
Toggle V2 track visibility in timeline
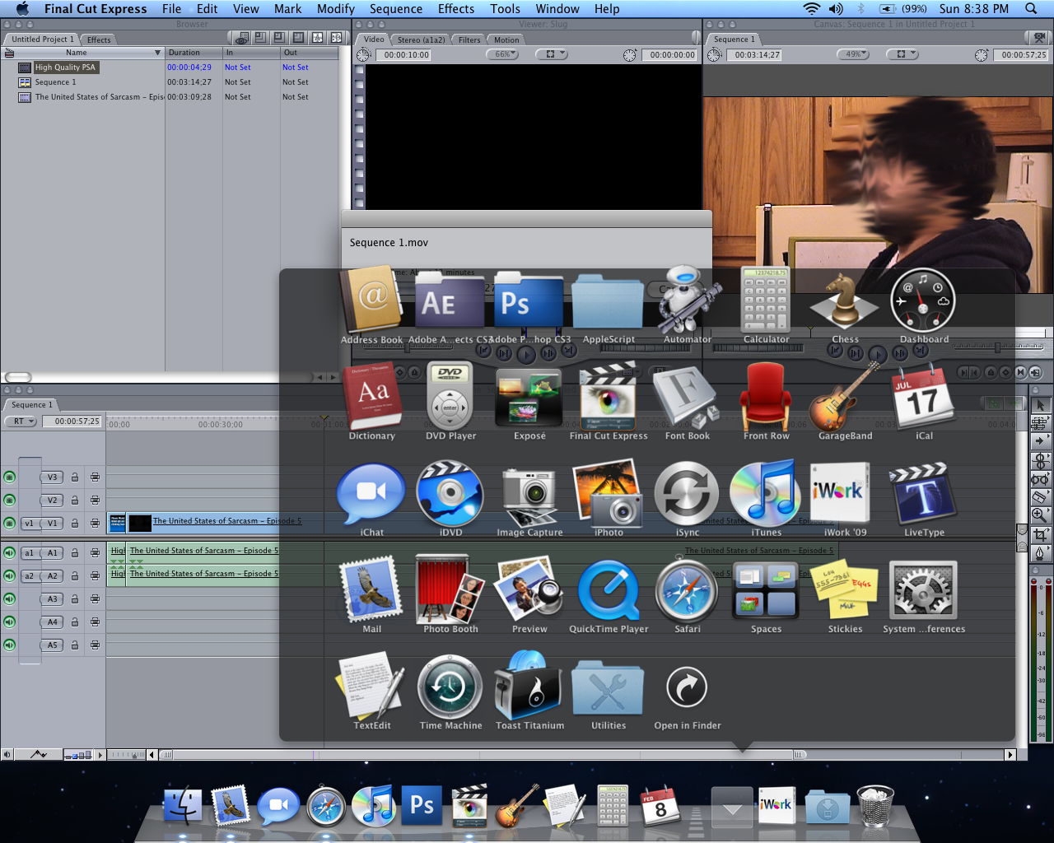tap(9, 500)
